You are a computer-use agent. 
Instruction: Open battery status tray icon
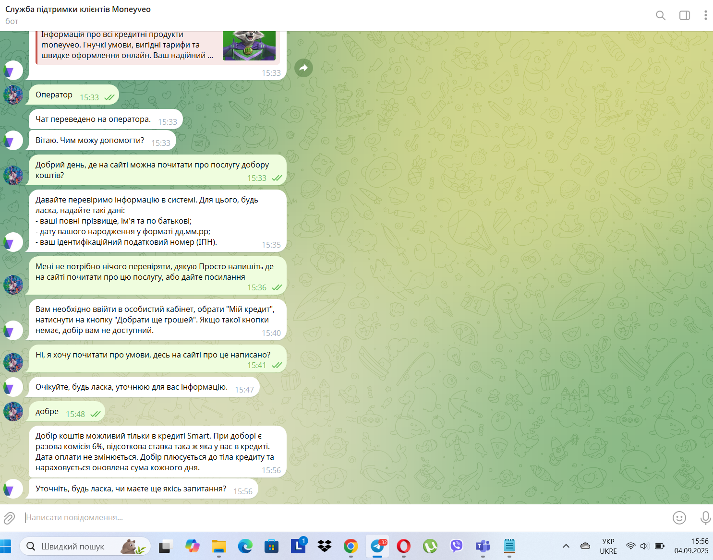(x=660, y=546)
